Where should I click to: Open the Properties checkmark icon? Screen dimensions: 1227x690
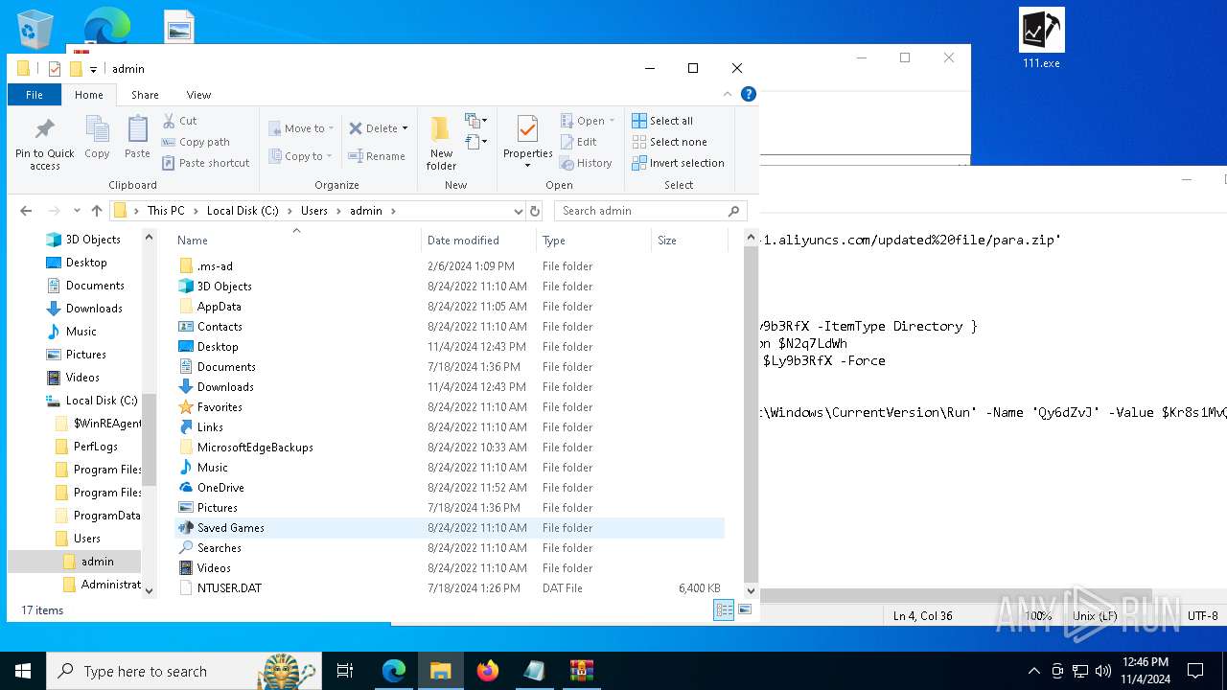tap(527, 128)
